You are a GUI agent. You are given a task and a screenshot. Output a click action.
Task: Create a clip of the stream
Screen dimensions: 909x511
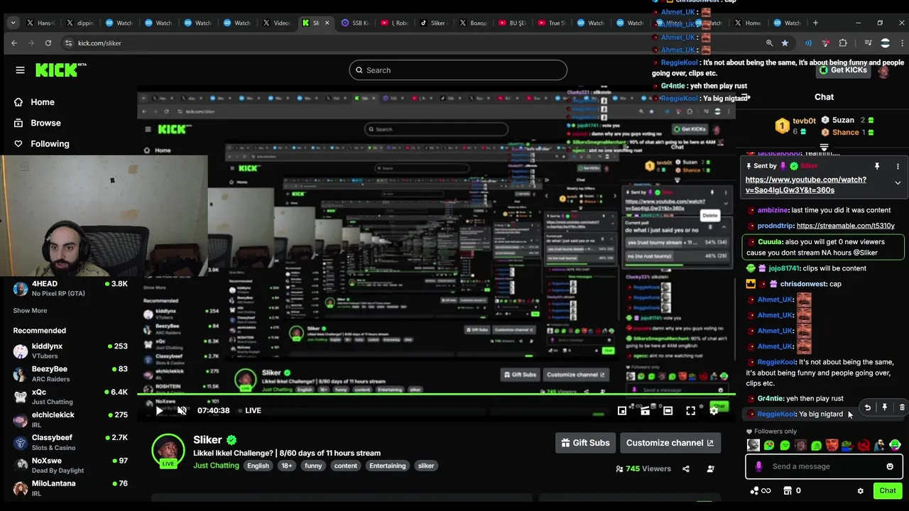click(x=645, y=410)
